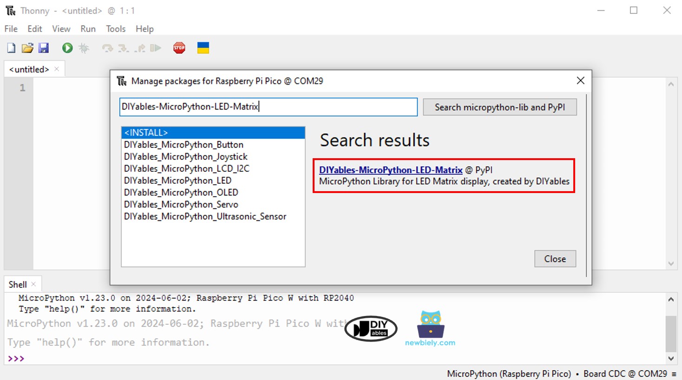Image resolution: width=682 pixels, height=380 pixels.
Task: Run current script with green play icon
Action: click(x=67, y=48)
